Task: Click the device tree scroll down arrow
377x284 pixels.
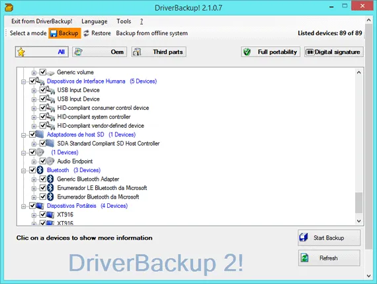Action: (x=358, y=221)
